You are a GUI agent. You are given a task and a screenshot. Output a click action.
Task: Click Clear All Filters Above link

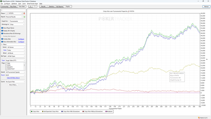click(x=13, y=78)
